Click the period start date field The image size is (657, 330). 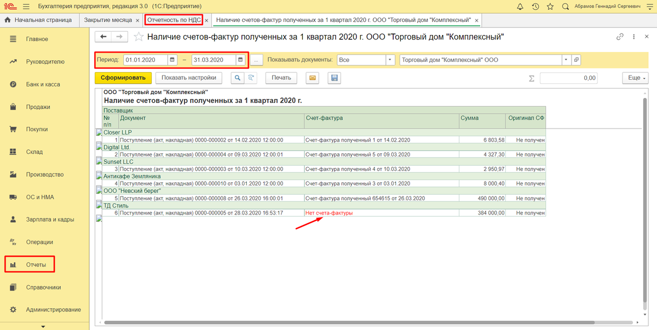(146, 60)
